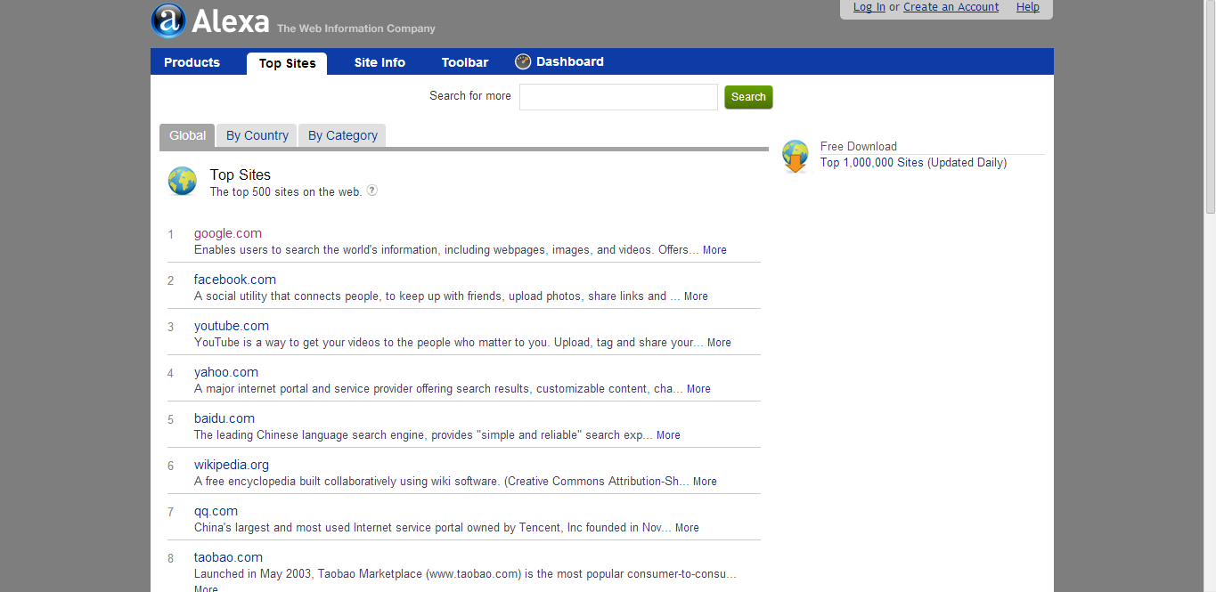Click the 'Top Sites' heading text
Screen dimensions: 1216x592
click(x=241, y=174)
